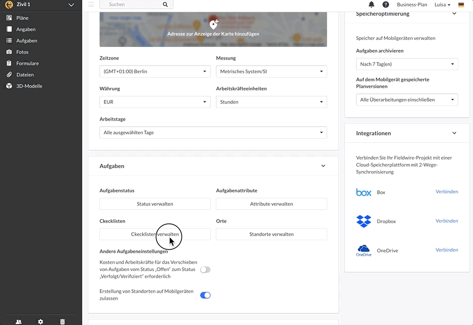Open the Arbeitstage dropdown
The height and width of the screenshot is (325, 473).
click(213, 133)
